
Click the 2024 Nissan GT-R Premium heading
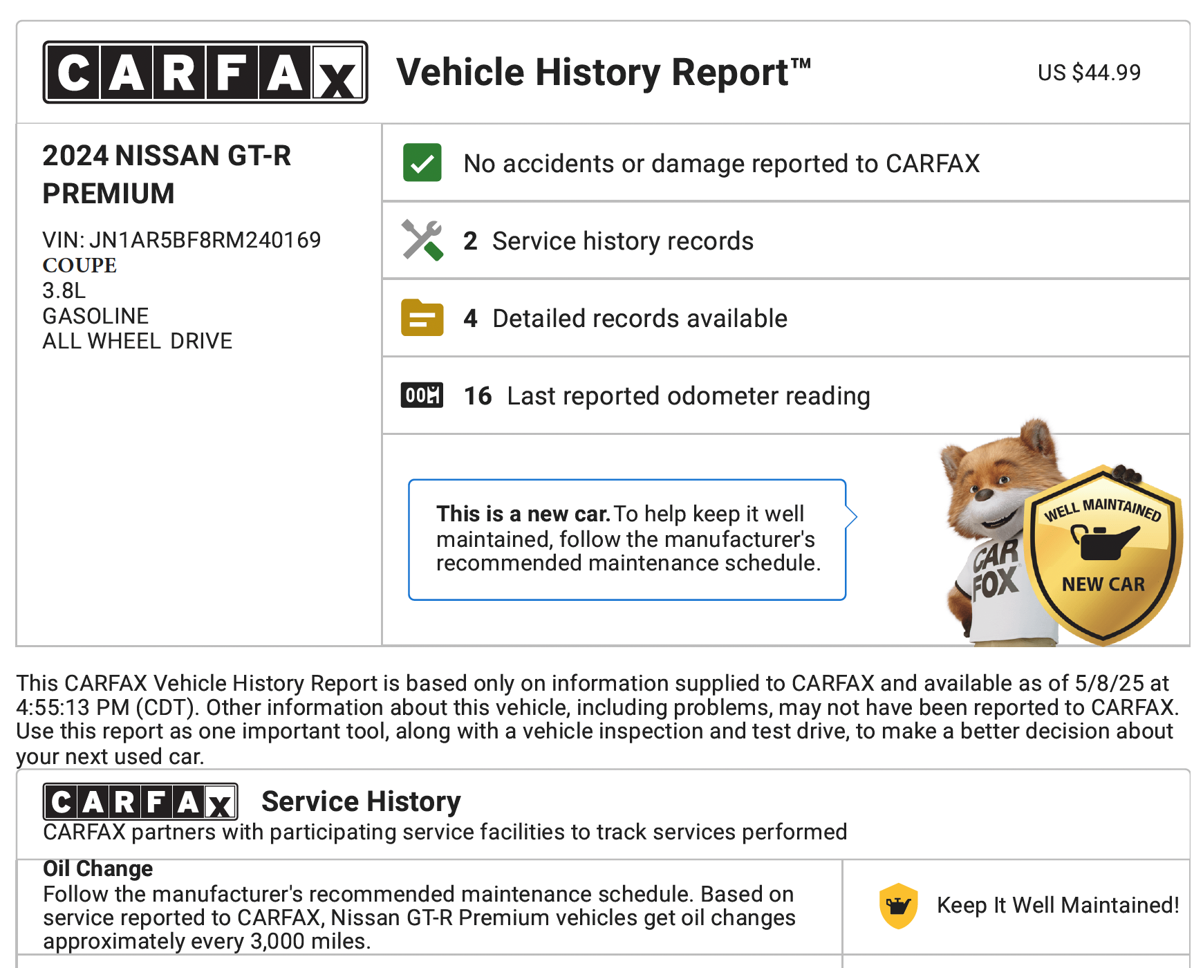click(167, 174)
